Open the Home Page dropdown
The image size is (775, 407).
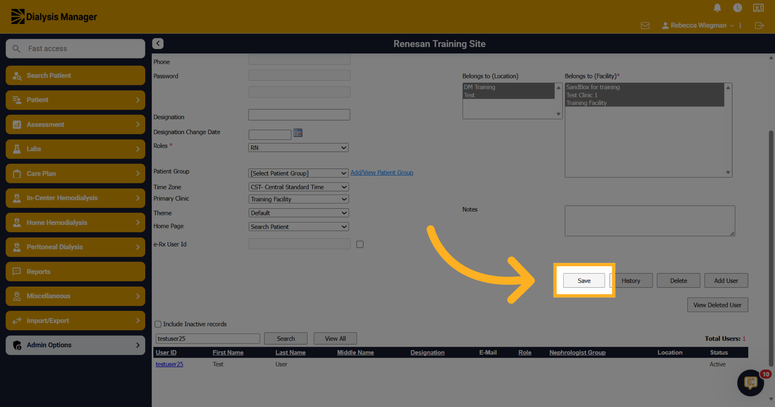pyautogui.click(x=299, y=227)
